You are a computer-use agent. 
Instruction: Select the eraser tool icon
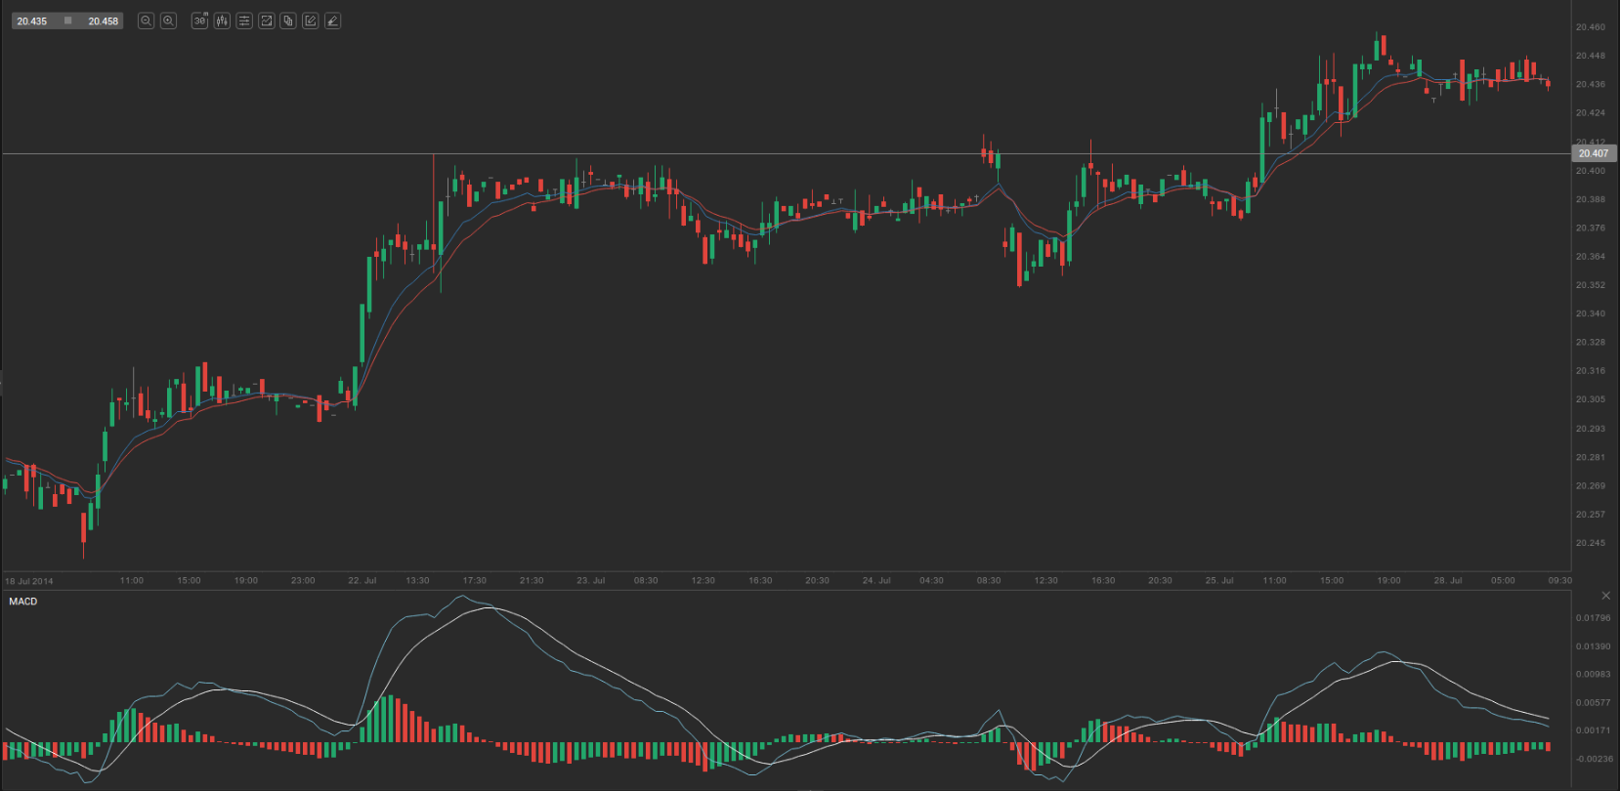pyautogui.click(x=332, y=21)
